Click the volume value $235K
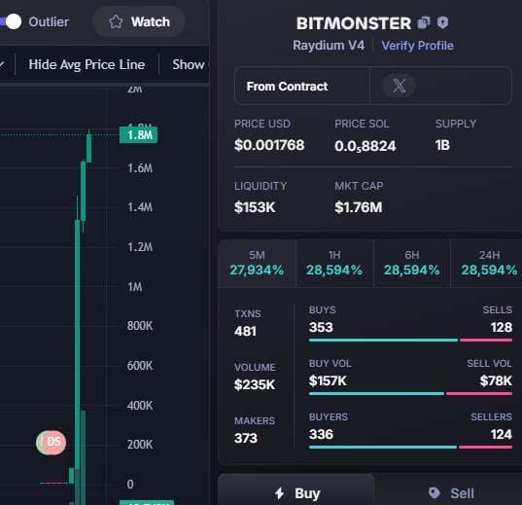 pos(255,385)
